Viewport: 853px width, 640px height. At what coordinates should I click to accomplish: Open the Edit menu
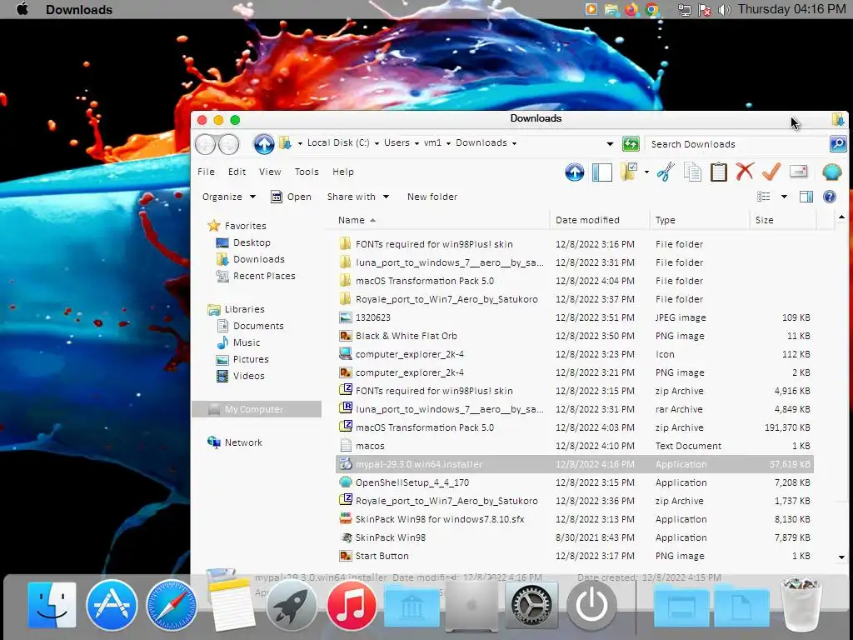pyautogui.click(x=237, y=172)
